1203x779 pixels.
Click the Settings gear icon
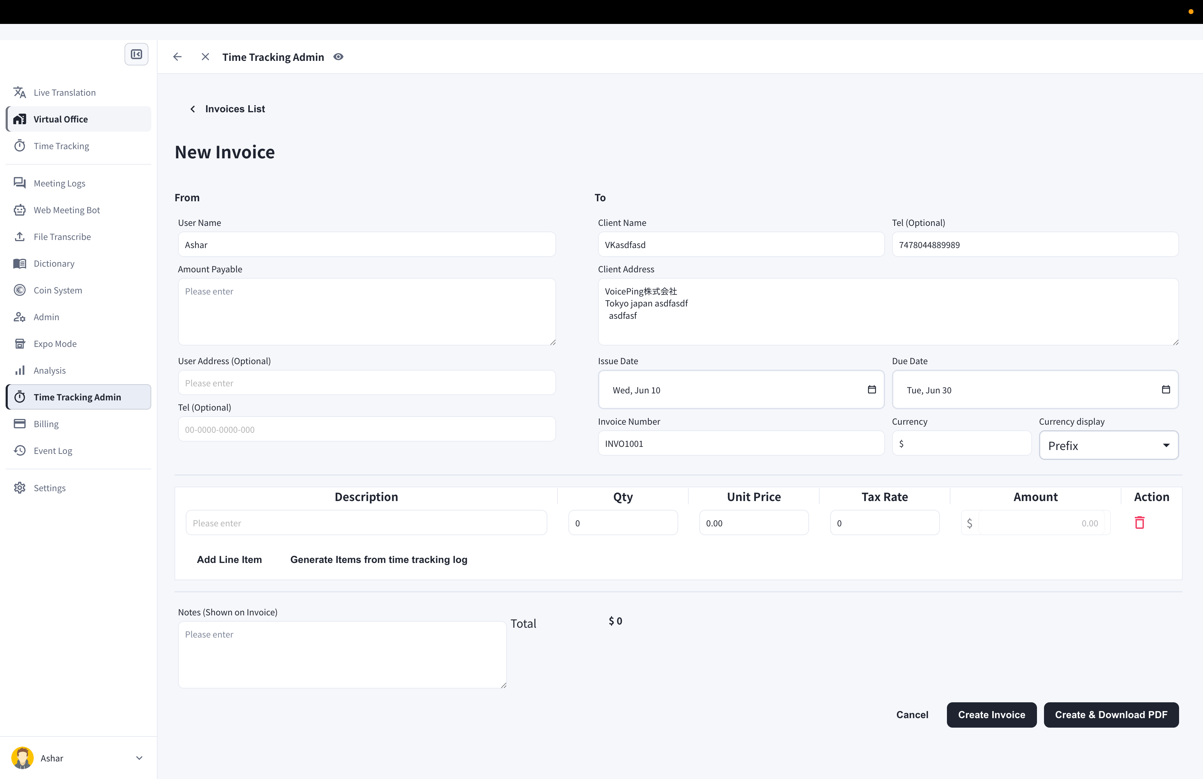tap(20, 488)
